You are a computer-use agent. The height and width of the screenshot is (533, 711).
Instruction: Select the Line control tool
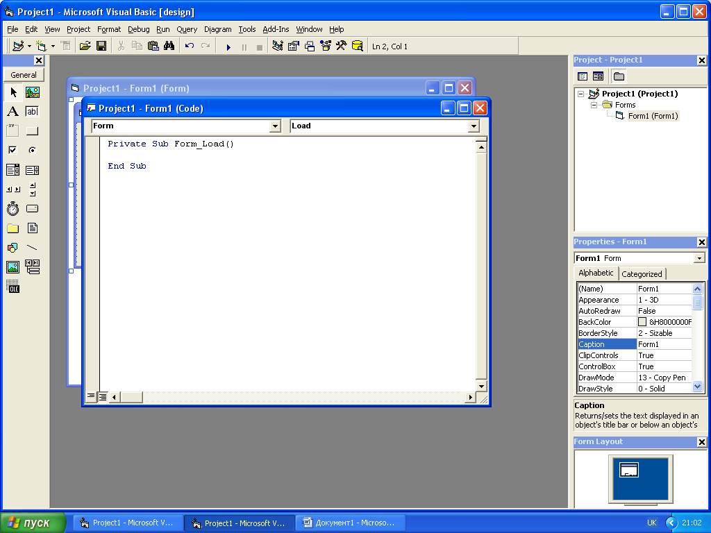click(x=32, y=248)
